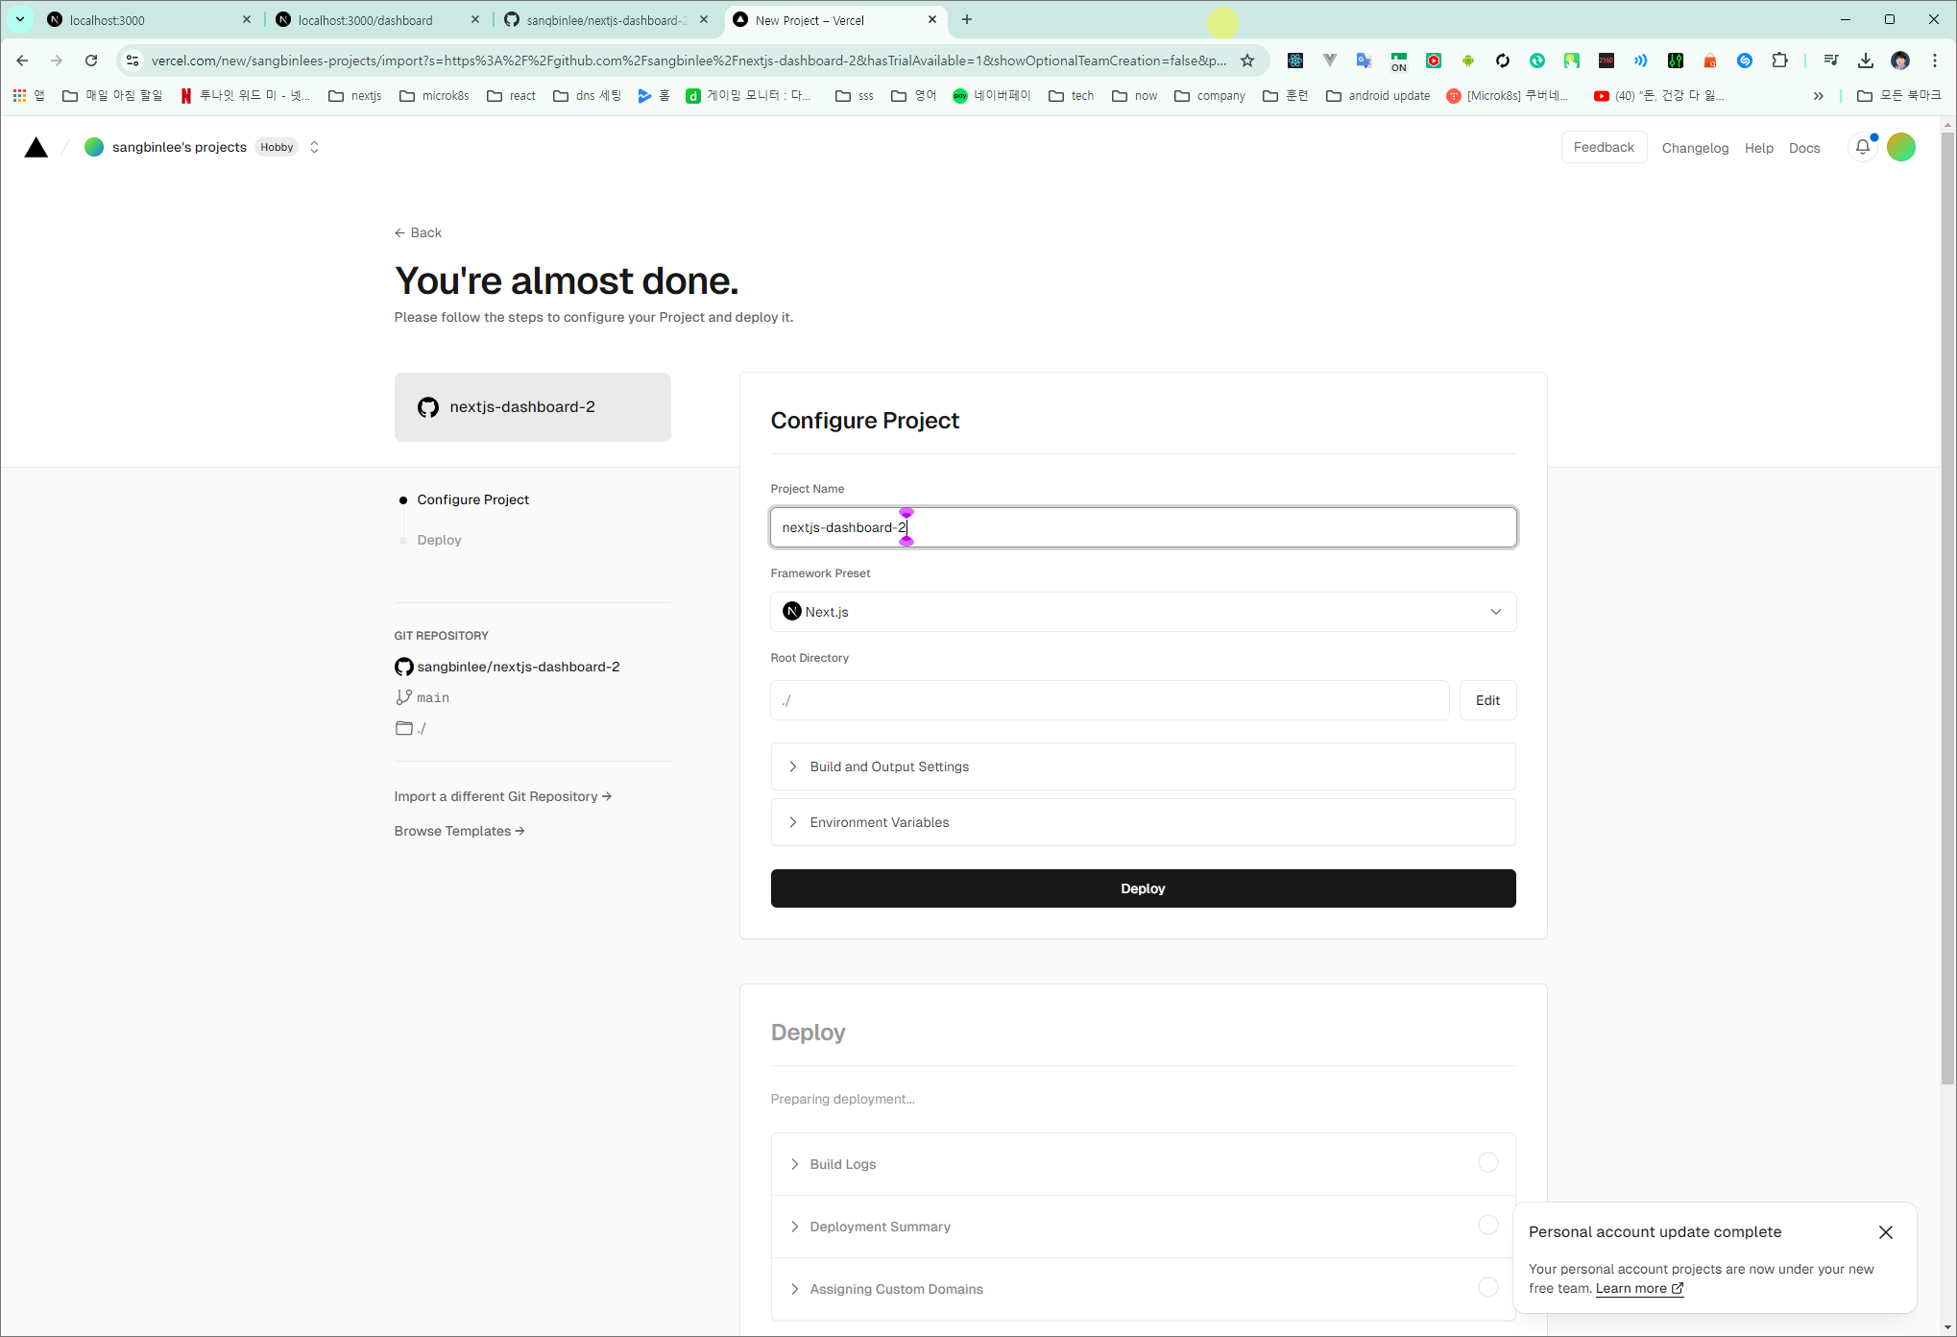Open the Framework Preset dropdown
1957x1337 pixels.
coord(1142,612)
